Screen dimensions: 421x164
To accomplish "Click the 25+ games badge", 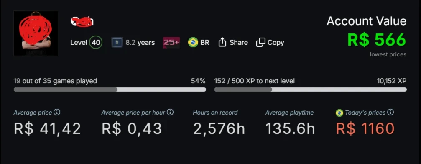I will (171, 43).
